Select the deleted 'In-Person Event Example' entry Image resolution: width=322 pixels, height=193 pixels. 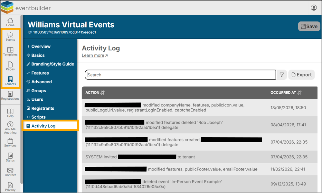(x=200, y=184)
